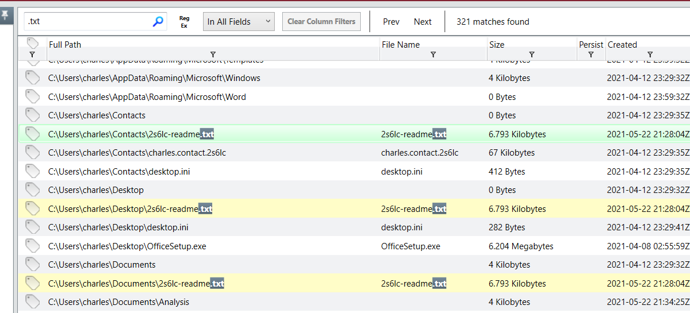Tag the OfficeSetup.exe row
Screen dimensions: 690x313
coord(32,246)
